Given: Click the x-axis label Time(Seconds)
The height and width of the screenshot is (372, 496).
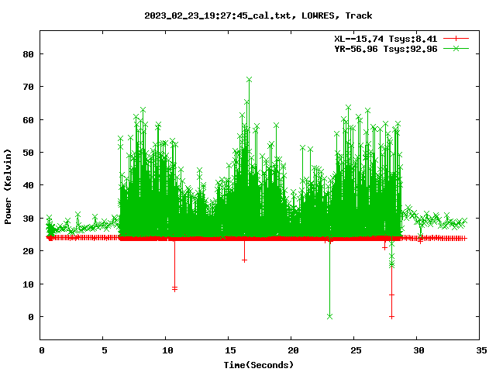Looking at the screenshot, I should (x=258, y=365).
